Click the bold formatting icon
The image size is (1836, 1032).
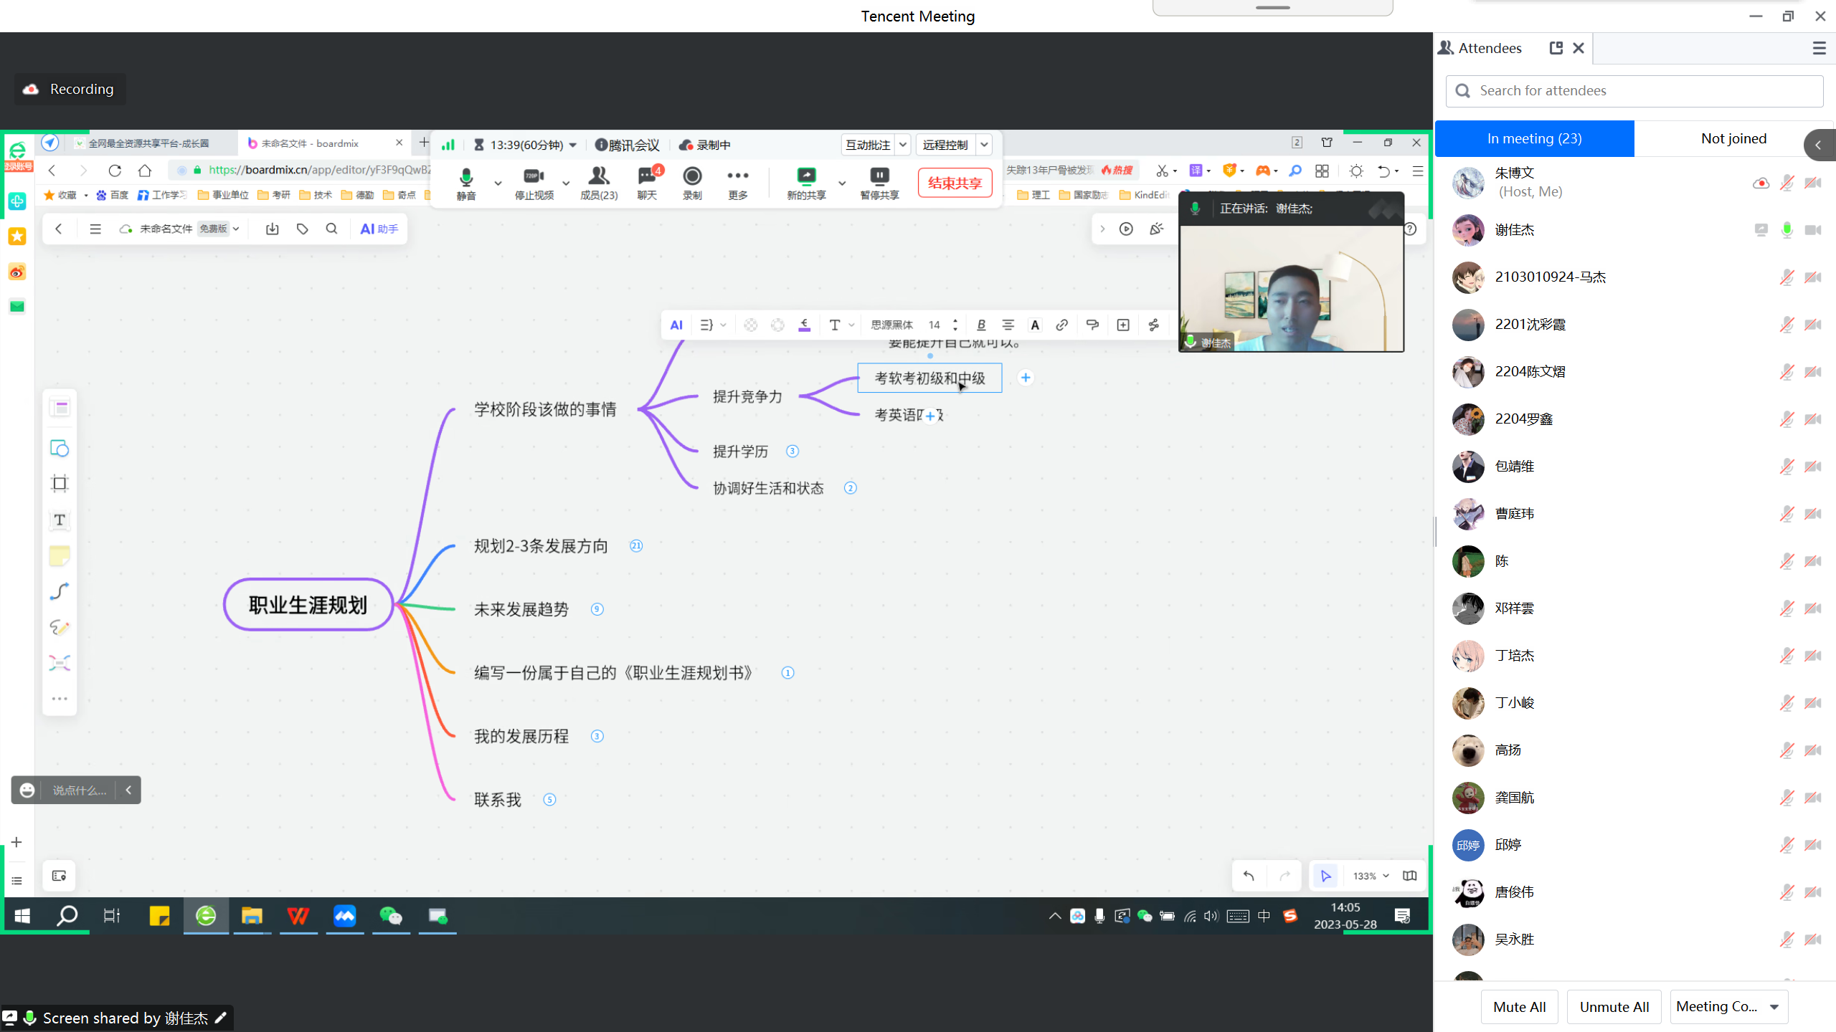pyautogui.click(x=981, y=325)
